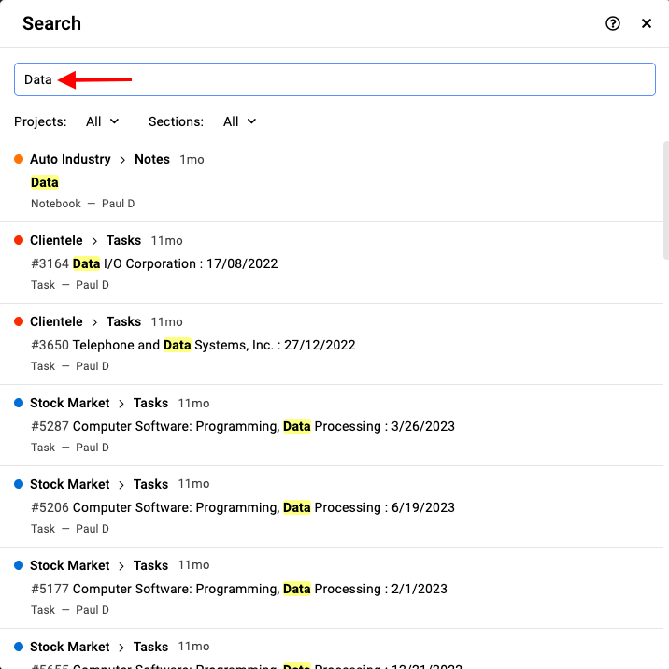Click chevron after Stock Market above #5206

[121, 485]
